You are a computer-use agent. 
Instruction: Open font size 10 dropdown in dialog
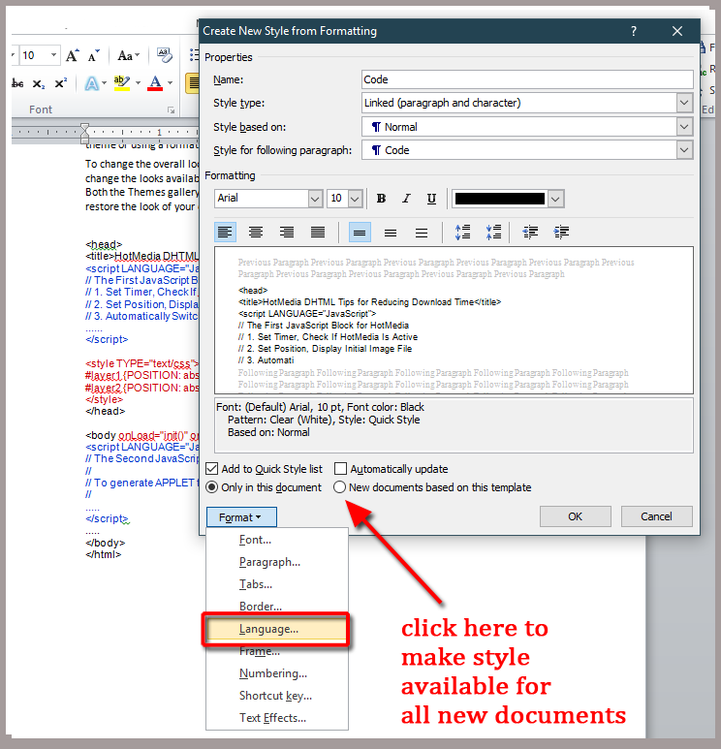coord(355,199)
